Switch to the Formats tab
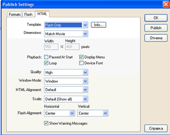Screen dimensions: 170x135 [x=14, y=14]
